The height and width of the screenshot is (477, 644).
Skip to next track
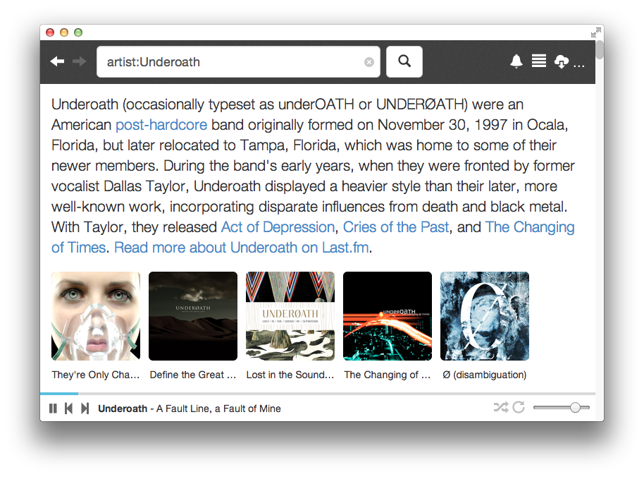click(85, 409)
